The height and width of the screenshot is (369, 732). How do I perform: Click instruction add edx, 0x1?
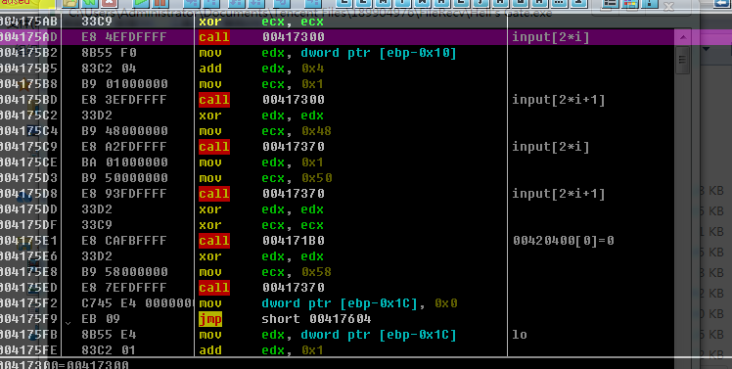(261, 349)
